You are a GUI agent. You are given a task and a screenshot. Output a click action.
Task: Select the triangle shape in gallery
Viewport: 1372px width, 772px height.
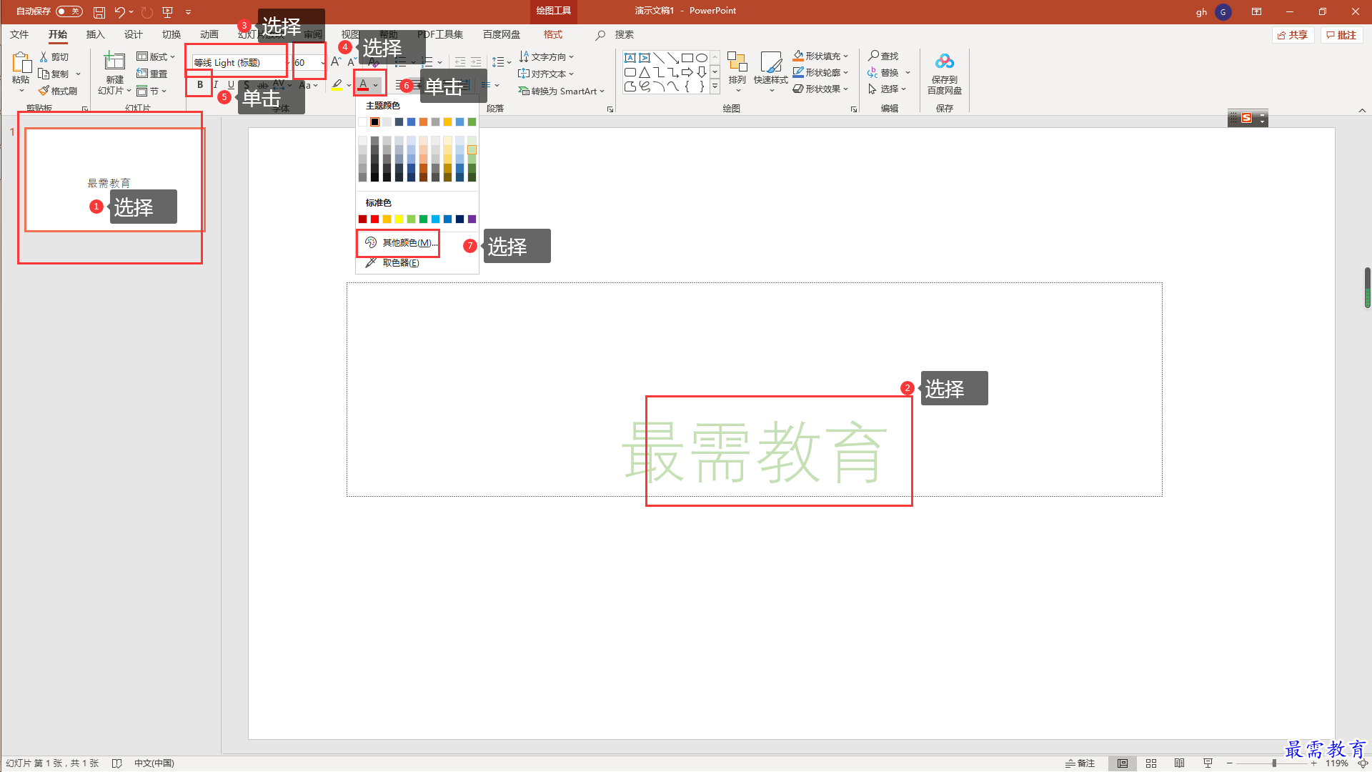[x=645, y=72]
